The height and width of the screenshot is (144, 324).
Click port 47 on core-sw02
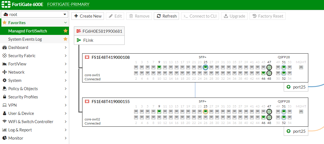269,112
